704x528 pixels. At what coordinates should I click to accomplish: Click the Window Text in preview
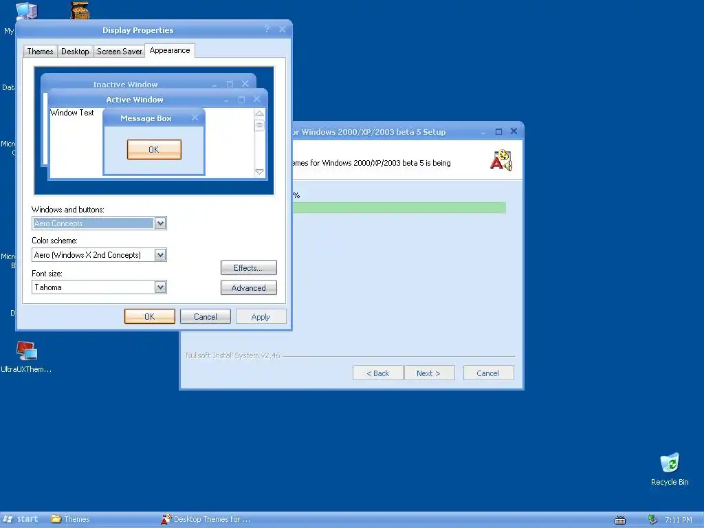(x=71, y=113)
